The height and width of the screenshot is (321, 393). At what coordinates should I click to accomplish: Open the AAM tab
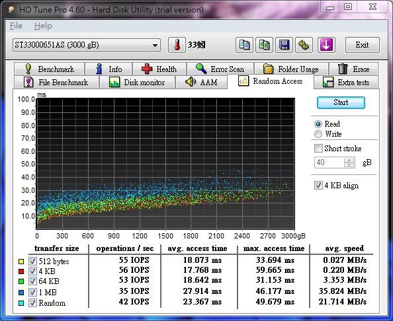click(201, 82)
